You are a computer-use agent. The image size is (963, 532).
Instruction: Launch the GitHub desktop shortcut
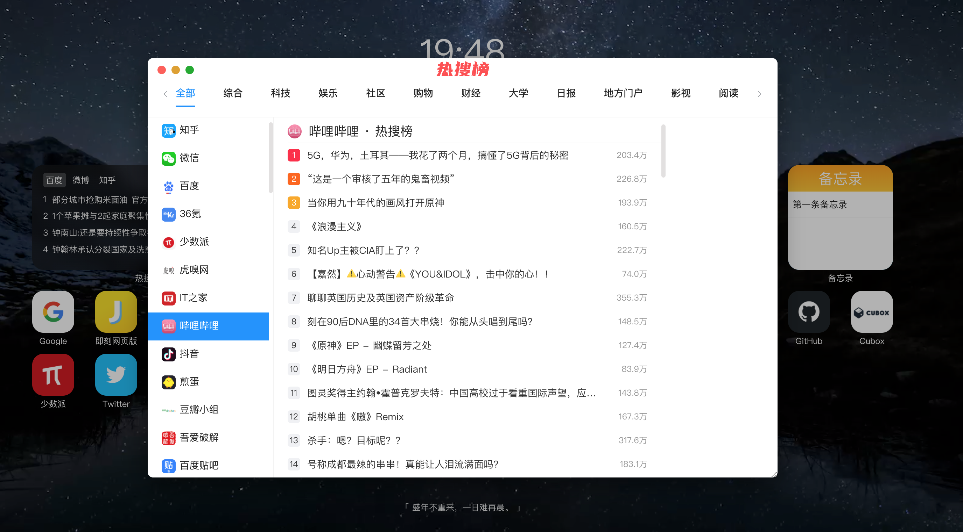pos(809,312)
